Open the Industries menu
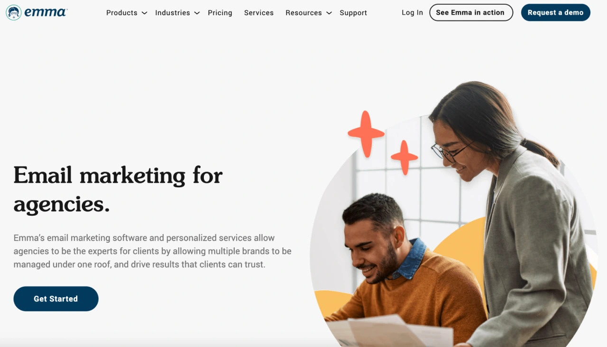 [x=173, y=13]
